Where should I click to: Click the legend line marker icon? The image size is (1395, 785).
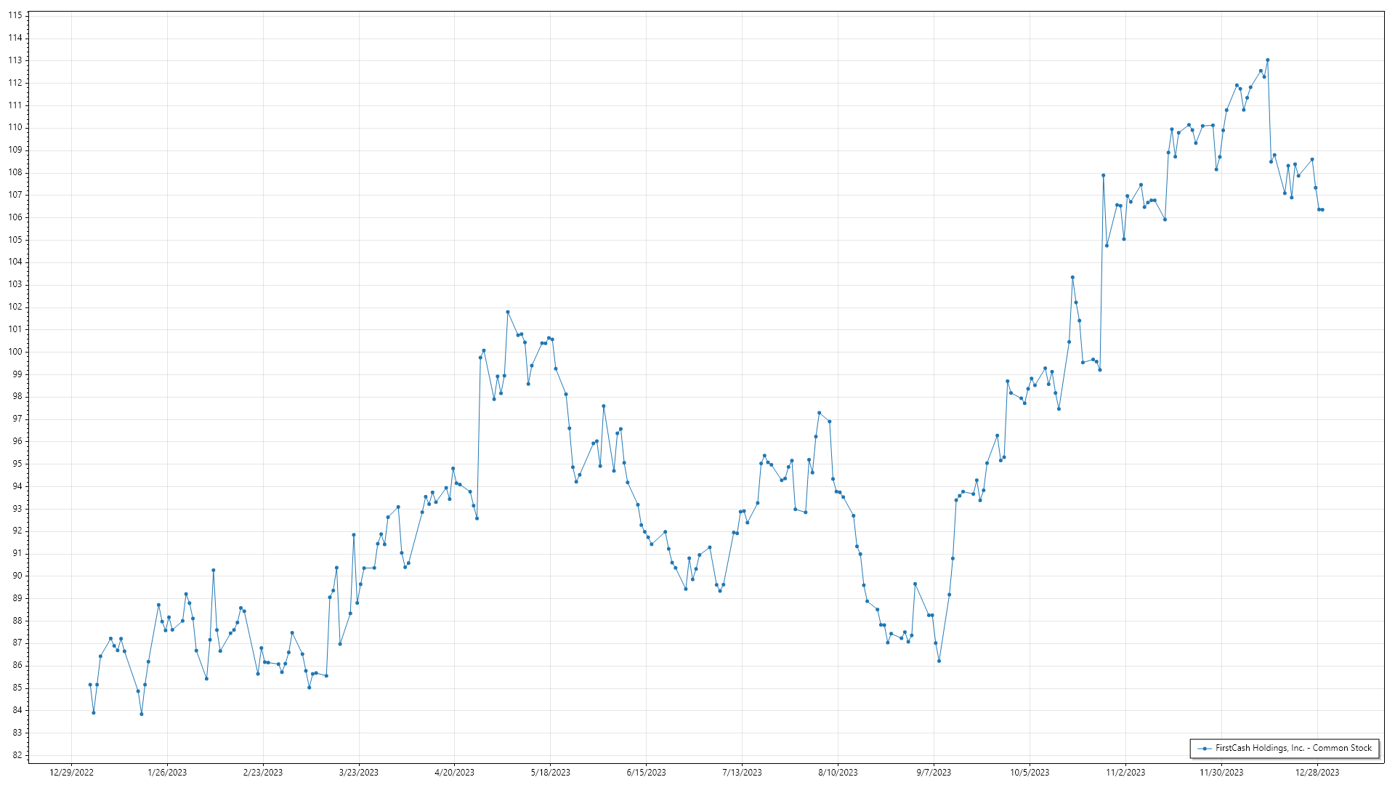(1205, 749)
